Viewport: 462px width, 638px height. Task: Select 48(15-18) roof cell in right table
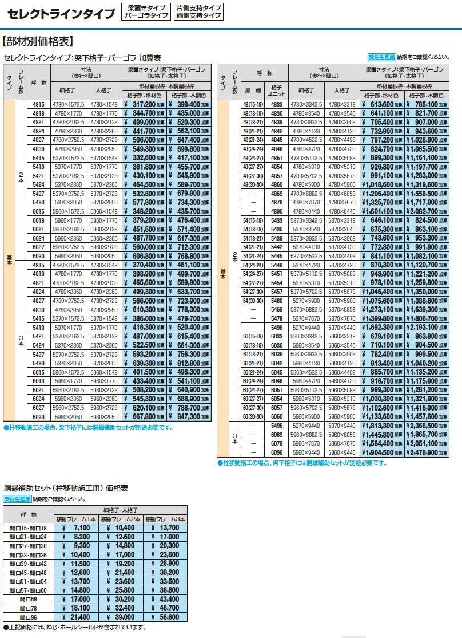point(253,105)
